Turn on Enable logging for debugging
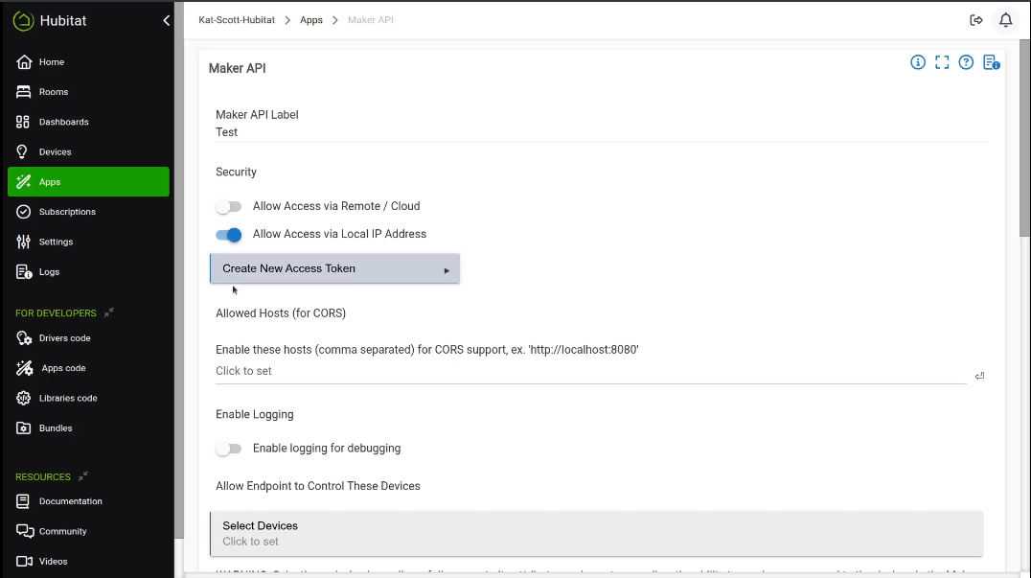The height and width of the screenshot is (578, 1031). pyautogui.click(x=228, y=449)
